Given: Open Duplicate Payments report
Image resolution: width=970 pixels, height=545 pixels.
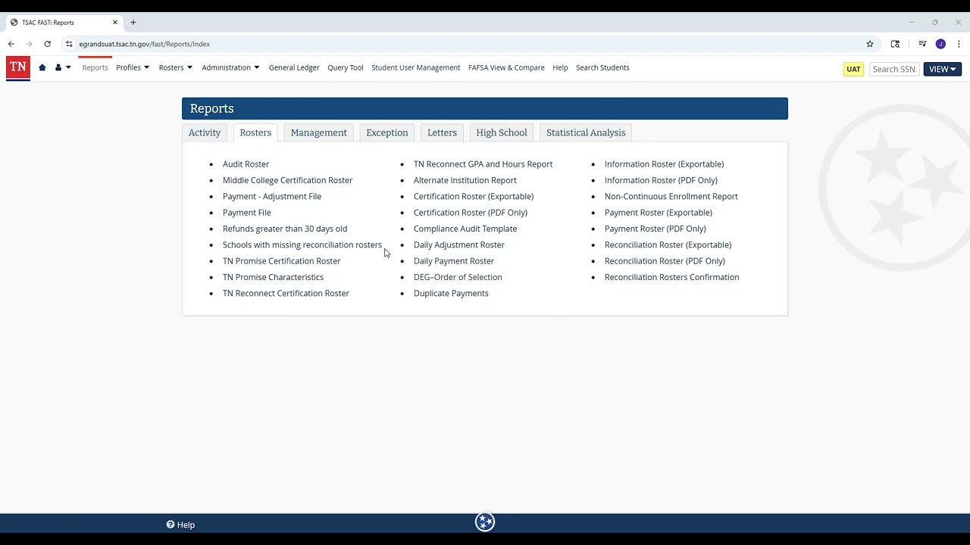Looking at the screenshot, I should click(x=451, y=293).
